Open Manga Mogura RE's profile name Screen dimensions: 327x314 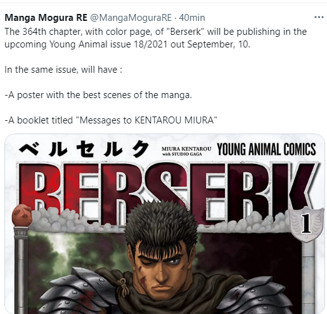[46, 18]
